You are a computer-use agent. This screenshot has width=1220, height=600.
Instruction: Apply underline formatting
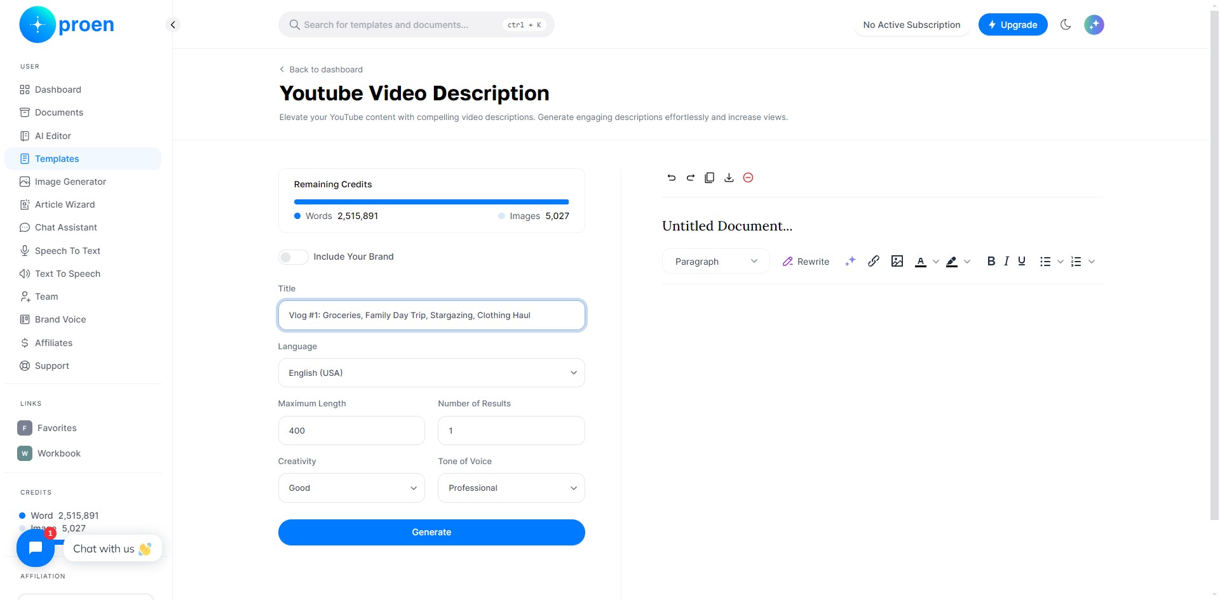(x=1022, y=261)
